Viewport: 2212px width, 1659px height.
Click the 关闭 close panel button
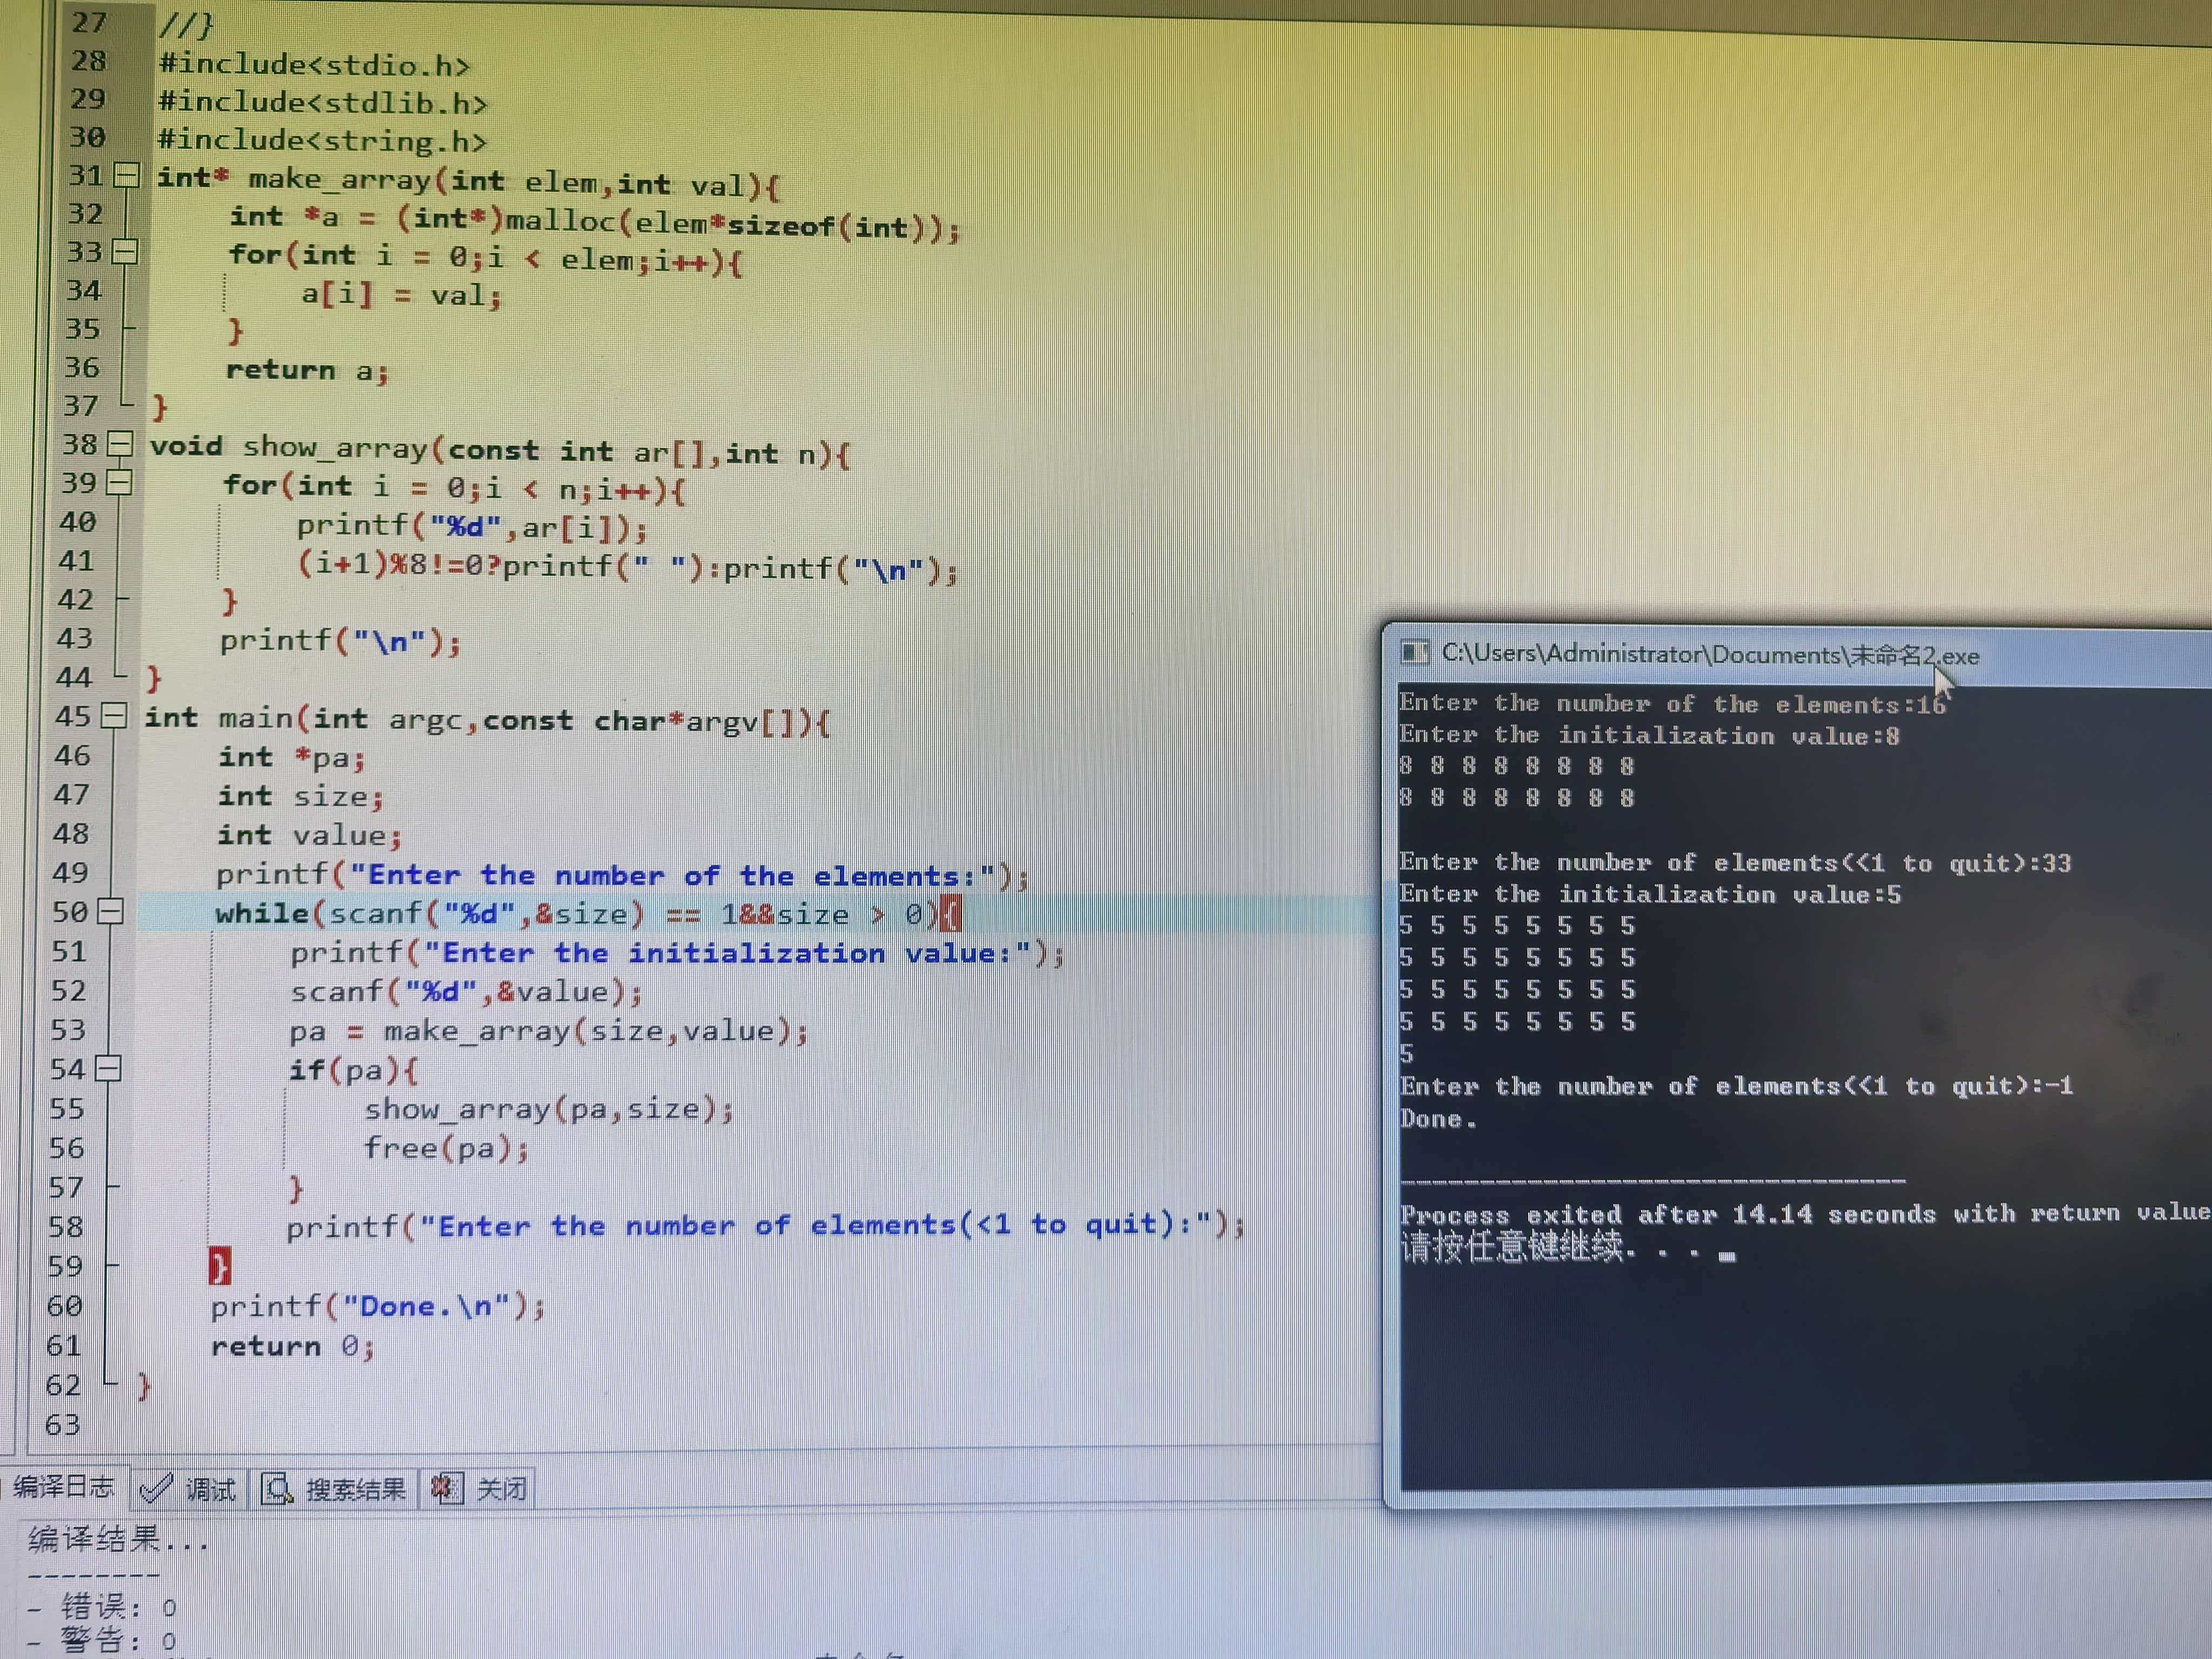[501, 1490]
